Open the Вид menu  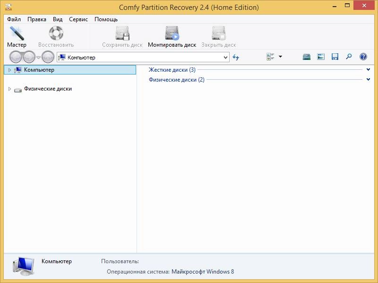tap(58, 19)
